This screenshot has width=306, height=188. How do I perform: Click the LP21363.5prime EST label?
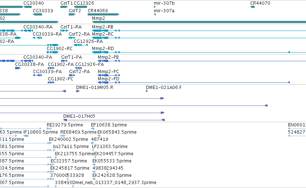pos(110,147)
